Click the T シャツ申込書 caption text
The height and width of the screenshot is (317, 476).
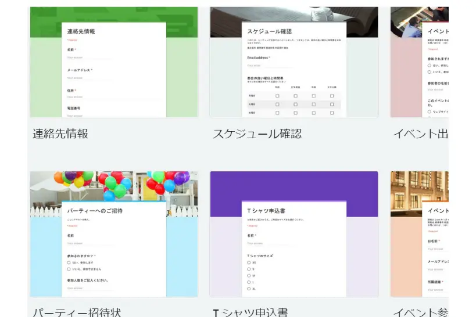point(250,312)
